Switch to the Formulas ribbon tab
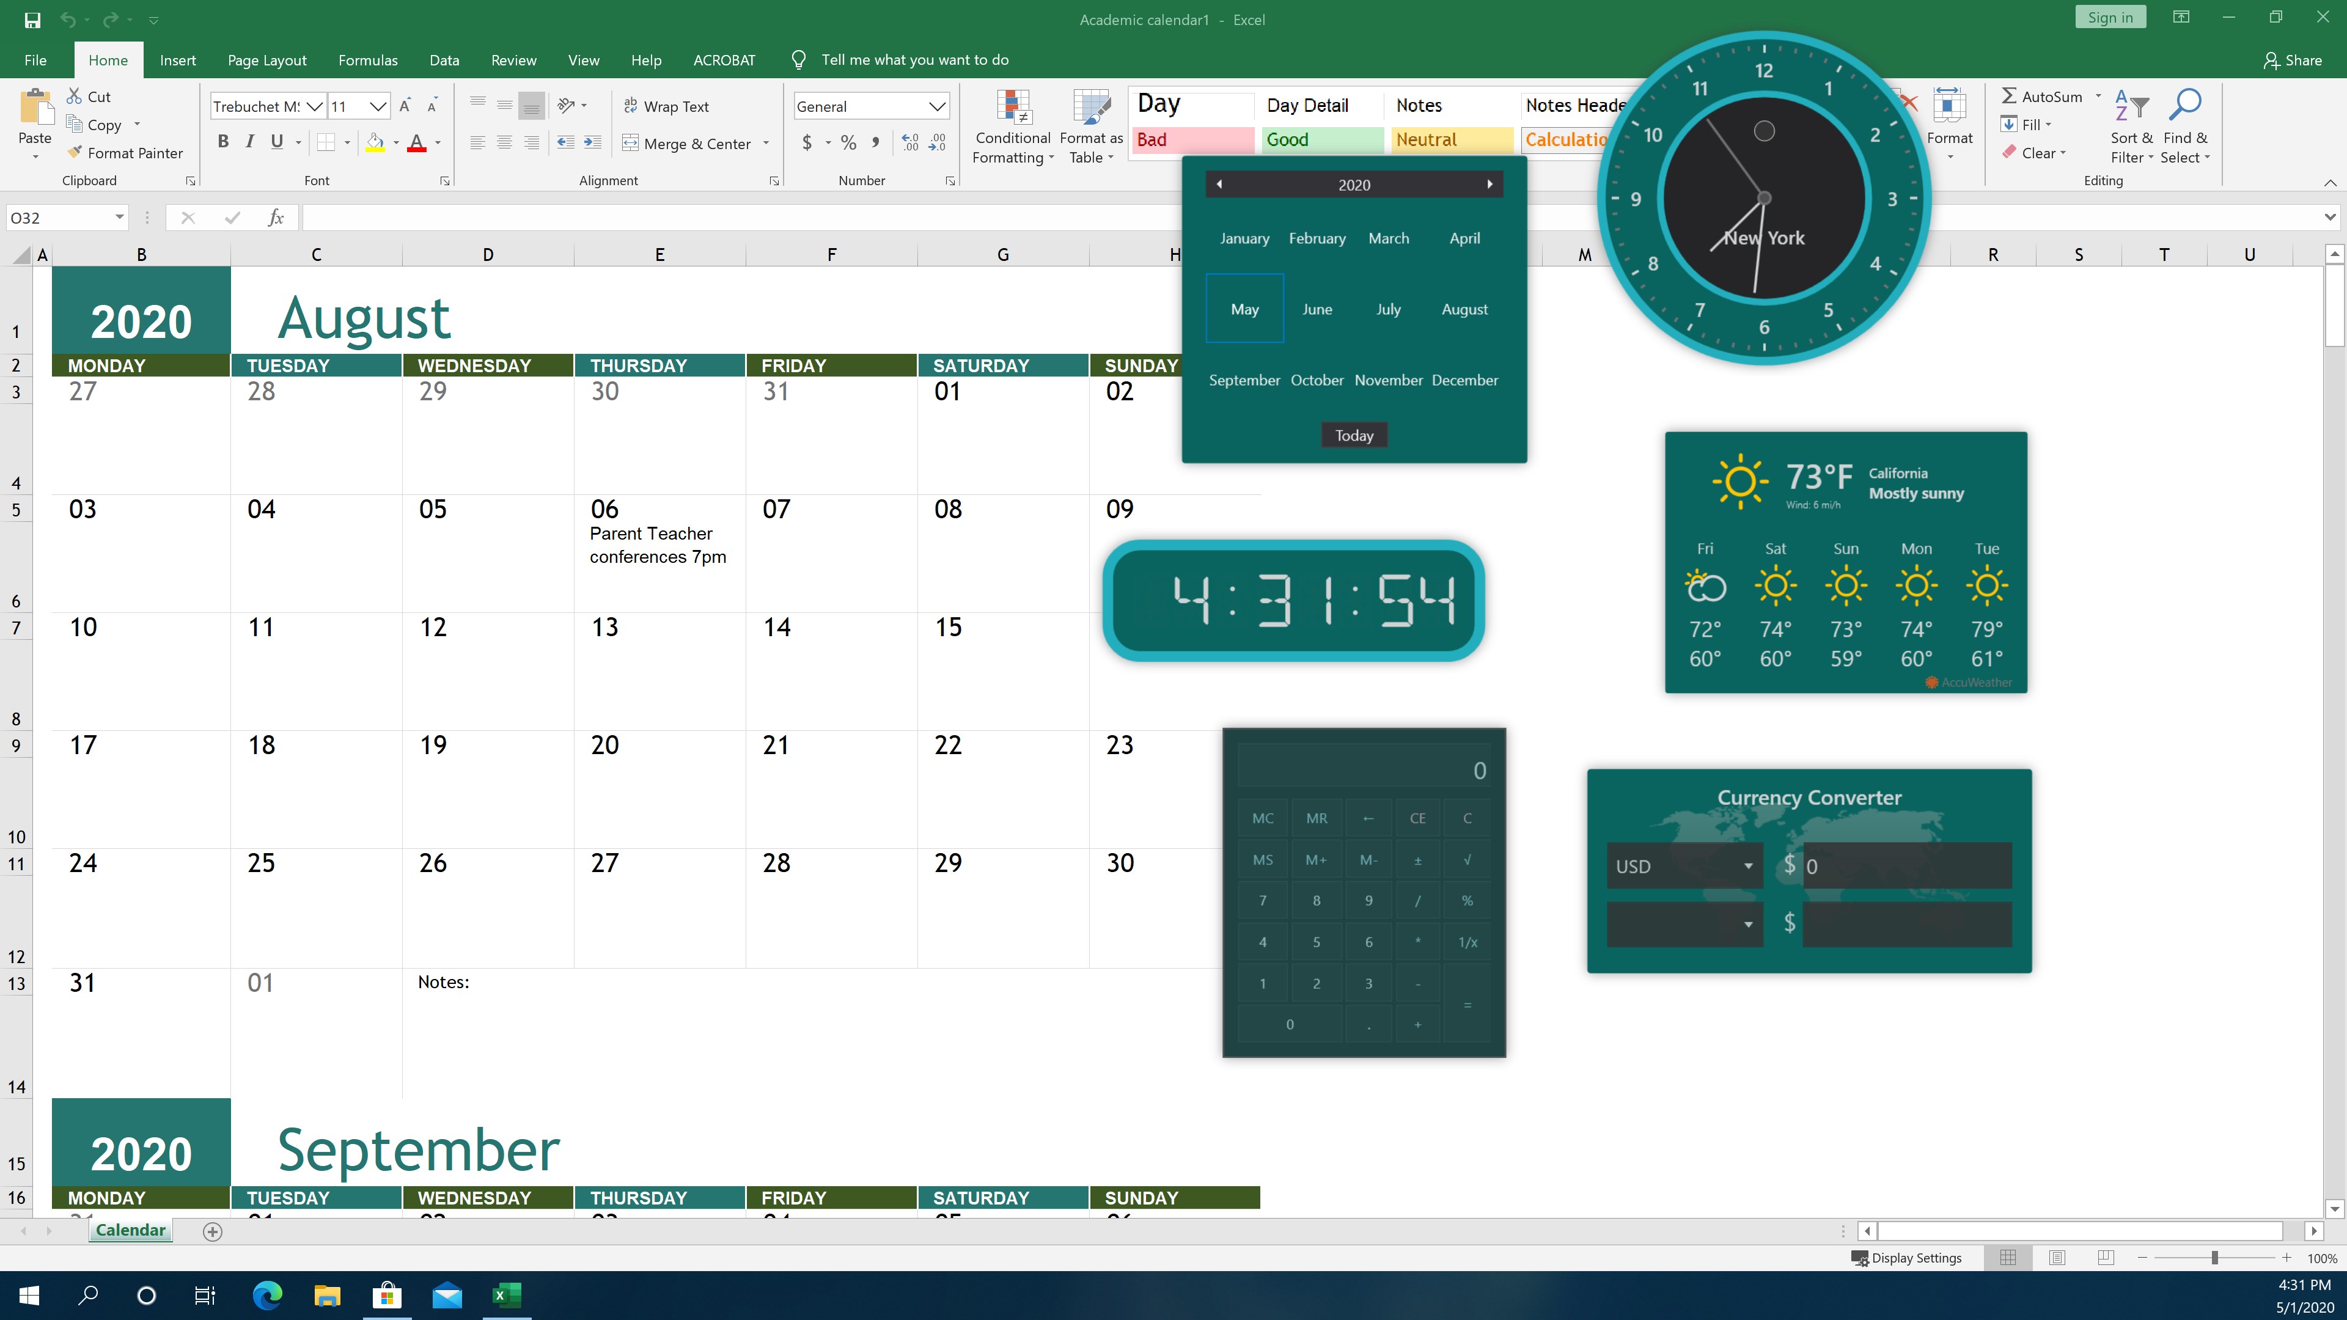The width and height of the screenshot is (2347, 1320). (x=367, y=59)
